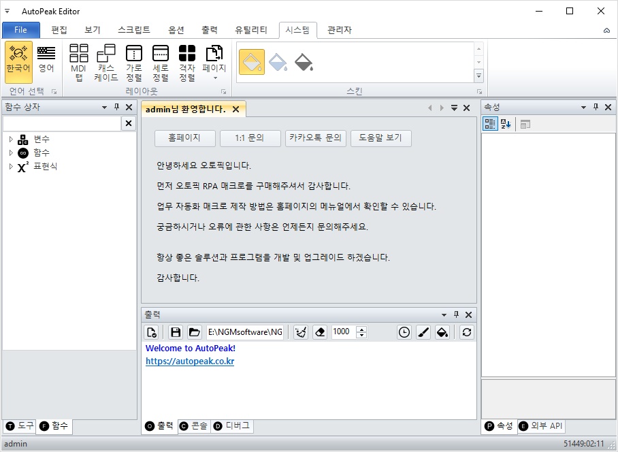The height and width of the screenshot is (452, 618).
Task: Erase the output with eraser icon
Action: [320, 332]
